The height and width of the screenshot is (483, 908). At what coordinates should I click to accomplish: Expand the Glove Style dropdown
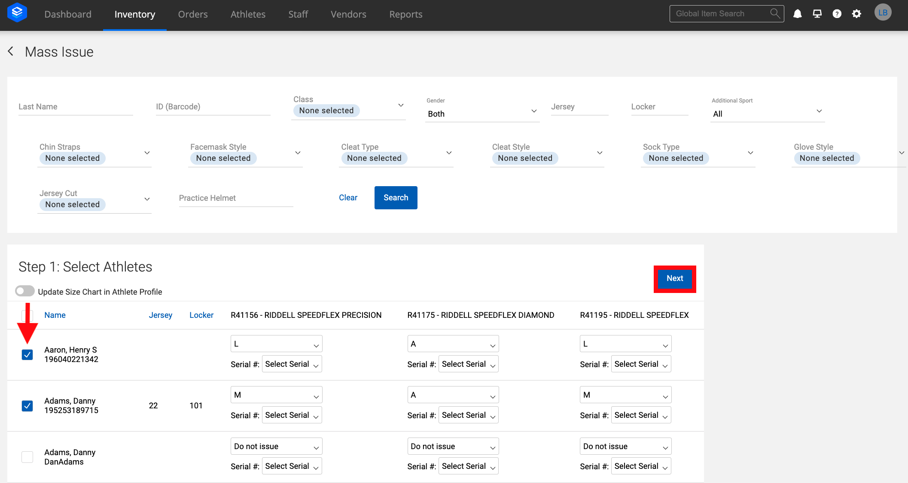click(849, 154)
